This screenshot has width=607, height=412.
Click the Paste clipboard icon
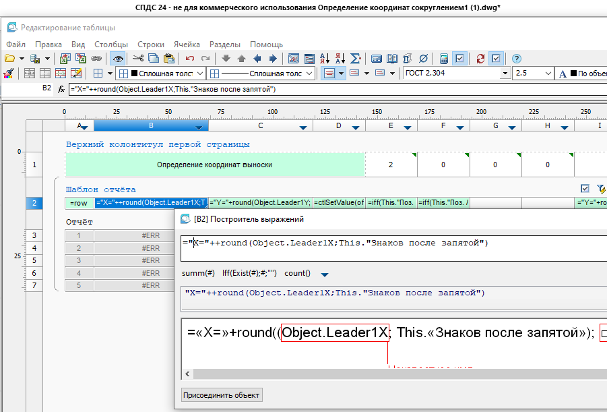tap(168, 59)
